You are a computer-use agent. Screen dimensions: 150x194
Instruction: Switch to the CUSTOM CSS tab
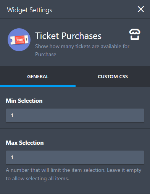[113, 77]
